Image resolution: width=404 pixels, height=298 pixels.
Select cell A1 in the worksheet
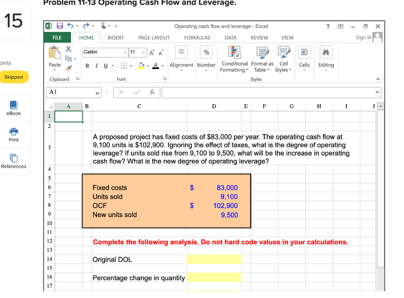tap(68, 116)
